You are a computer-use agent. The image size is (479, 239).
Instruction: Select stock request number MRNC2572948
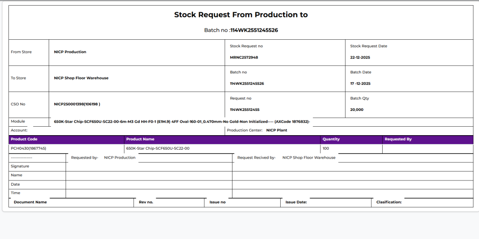click(244, 58)
